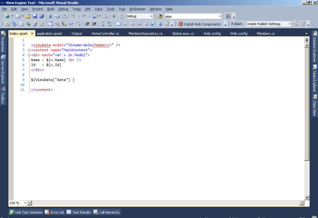Switch to the application.spark tab

pyautogui.click(x=49, y=34)
